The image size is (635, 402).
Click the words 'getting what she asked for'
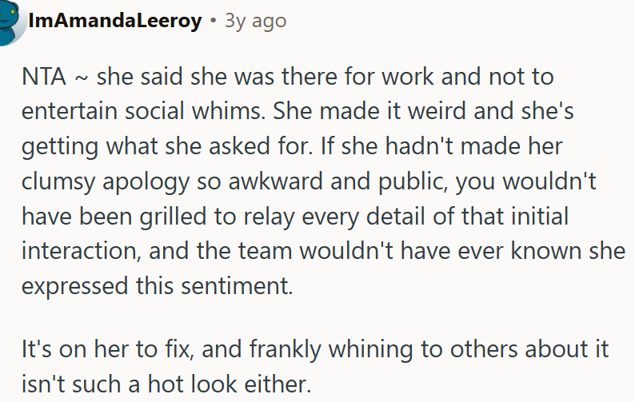point(167,146)
